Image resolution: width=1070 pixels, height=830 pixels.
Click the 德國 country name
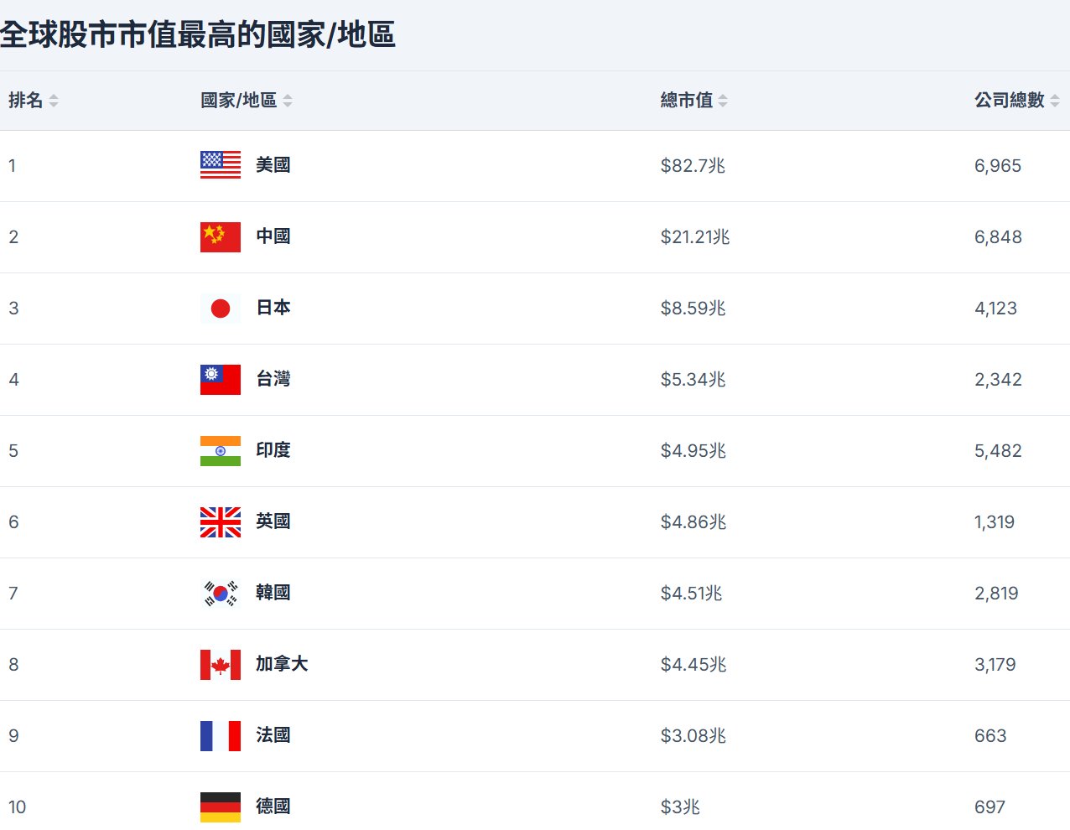point(273,807)
